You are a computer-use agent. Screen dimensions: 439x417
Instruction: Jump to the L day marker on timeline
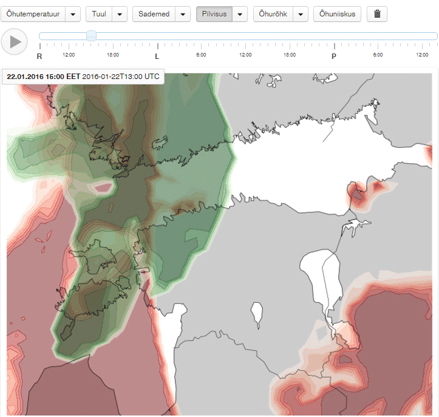[157, 57]
